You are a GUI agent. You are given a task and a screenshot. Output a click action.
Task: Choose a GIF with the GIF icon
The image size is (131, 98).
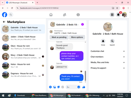[63, 87]
